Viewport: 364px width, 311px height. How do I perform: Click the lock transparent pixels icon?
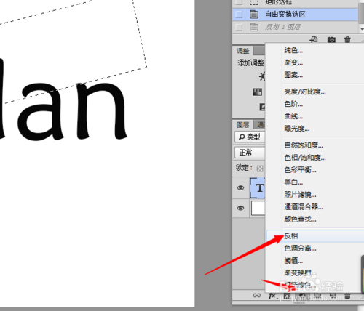coord(260,169)
